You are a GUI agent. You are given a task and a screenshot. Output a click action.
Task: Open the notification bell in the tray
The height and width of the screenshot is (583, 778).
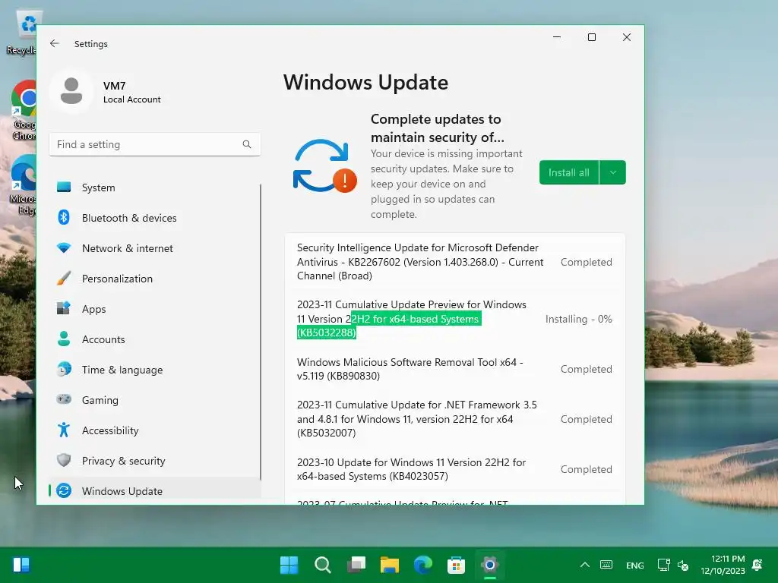757,565
